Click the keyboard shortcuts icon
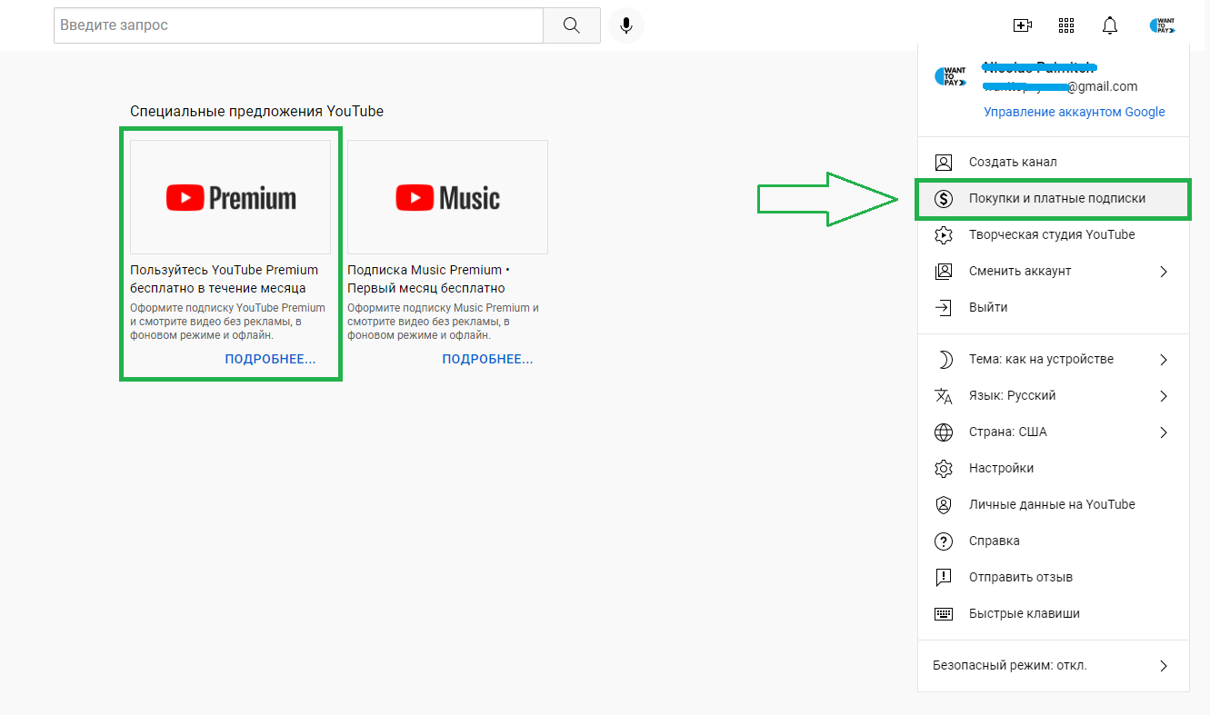1210x715 pixels. click(x=944, y=613)
